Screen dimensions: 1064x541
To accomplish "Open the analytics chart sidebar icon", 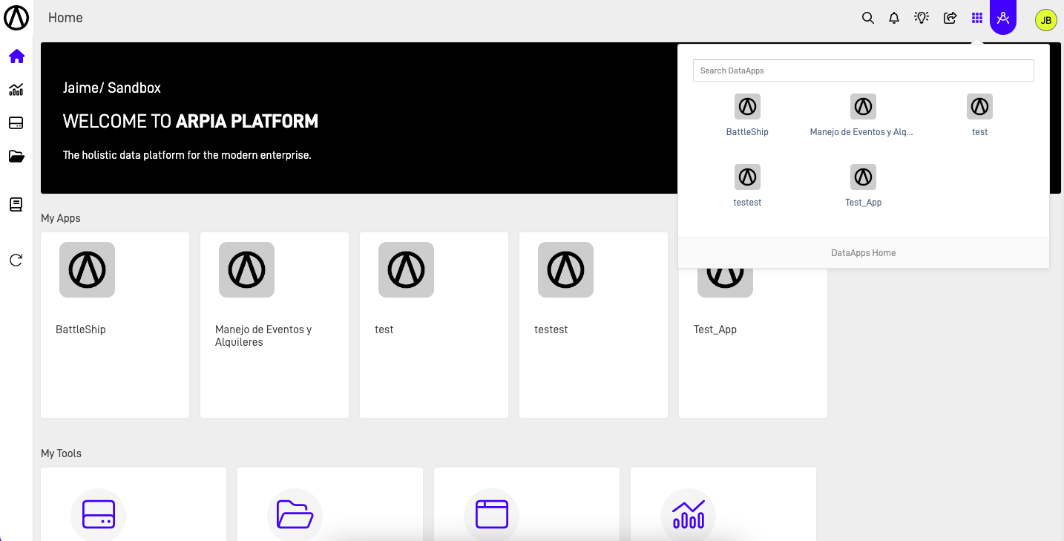I will pos(16,90).
